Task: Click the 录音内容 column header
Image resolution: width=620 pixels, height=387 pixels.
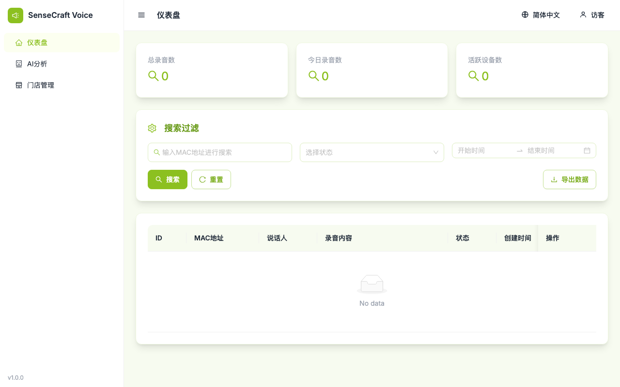Action: click(383, 238)
